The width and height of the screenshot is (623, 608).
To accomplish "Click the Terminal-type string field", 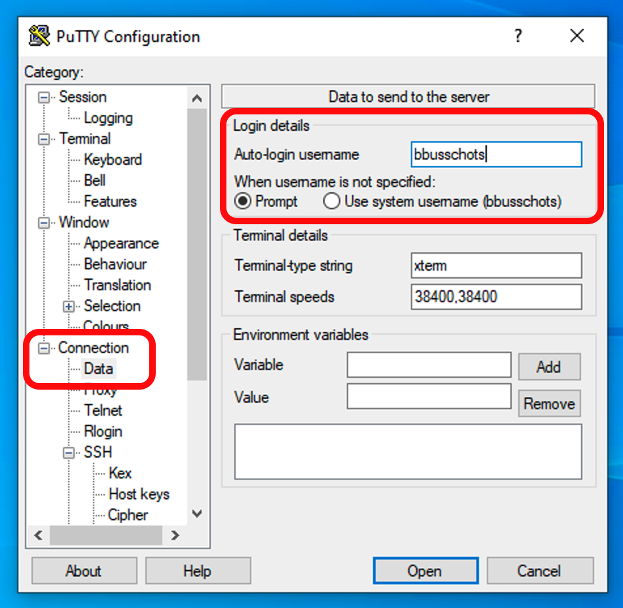I will pyautogui.click(x=496, y=265).
